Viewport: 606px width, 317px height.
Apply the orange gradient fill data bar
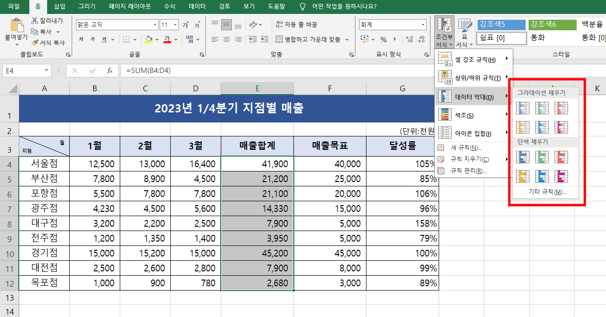click(x=523, y=127)
